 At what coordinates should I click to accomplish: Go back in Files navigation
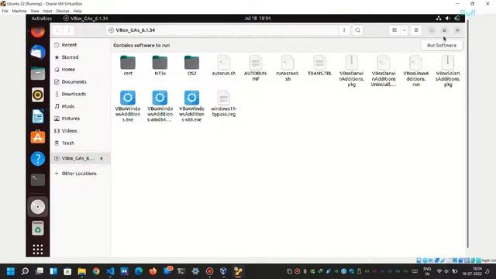coord(57,30)
